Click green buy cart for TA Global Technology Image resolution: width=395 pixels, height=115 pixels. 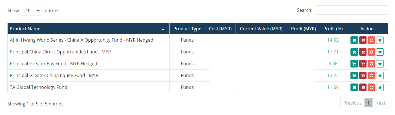354,87
